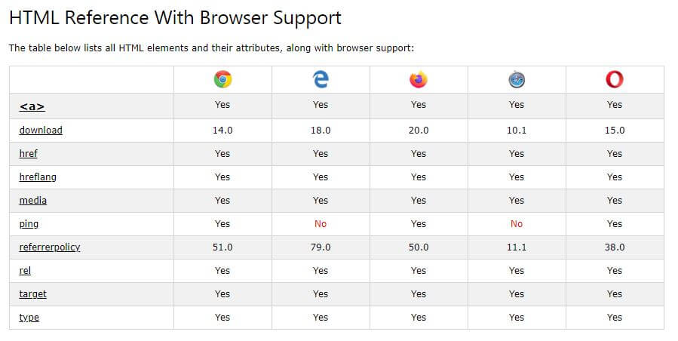Open the download attribute link
The height and width of the screenshot is (341, 678).
tap(41, 131)
